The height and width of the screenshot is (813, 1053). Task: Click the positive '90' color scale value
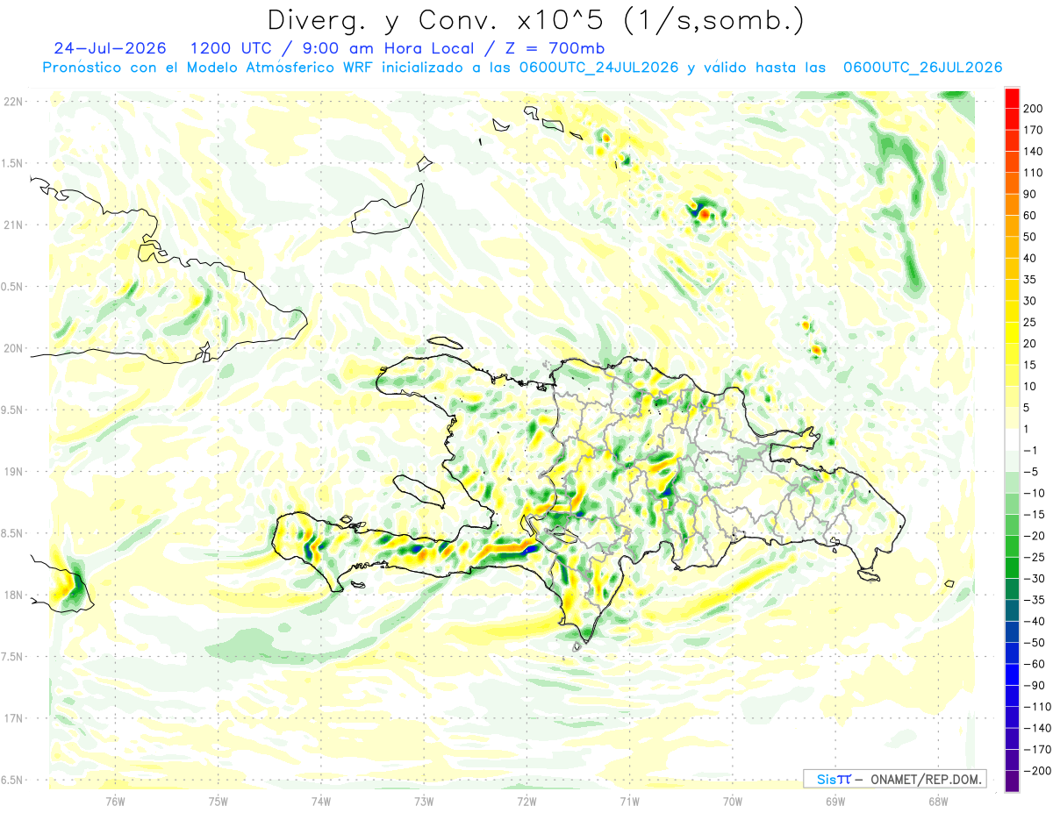pyautogui.click(x=1029, y=194)
